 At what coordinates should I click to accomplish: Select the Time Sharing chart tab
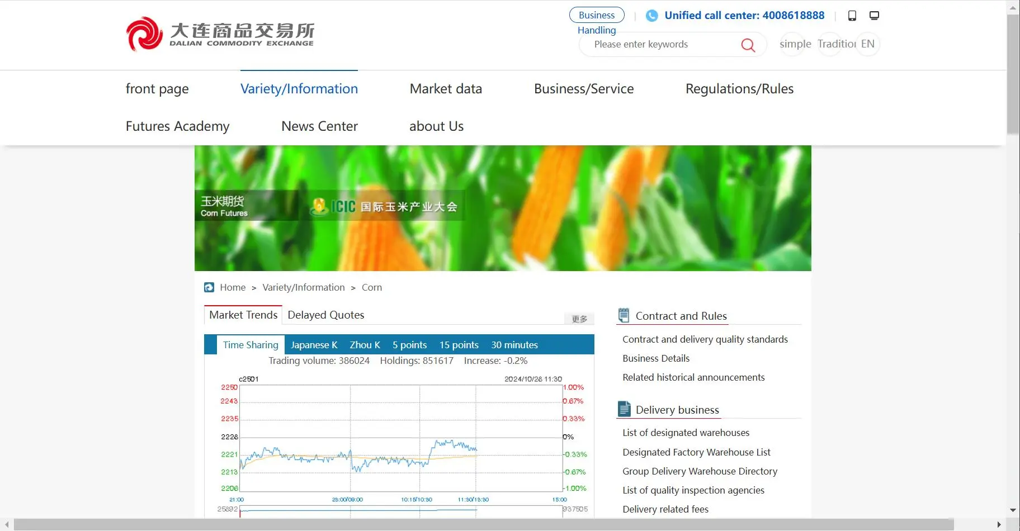point(251,345)
